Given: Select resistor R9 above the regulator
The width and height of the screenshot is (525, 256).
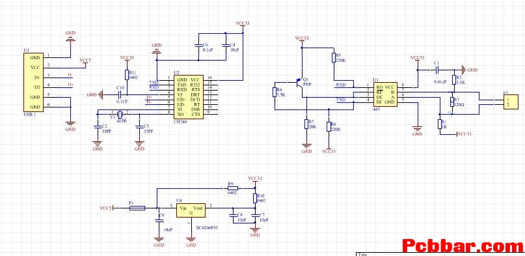Looking at the screenshot, I should [x=233, y=188].
